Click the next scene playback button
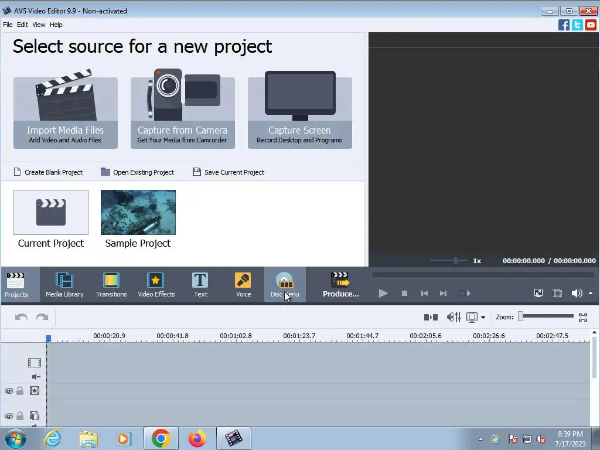 [x=465, y=293]
